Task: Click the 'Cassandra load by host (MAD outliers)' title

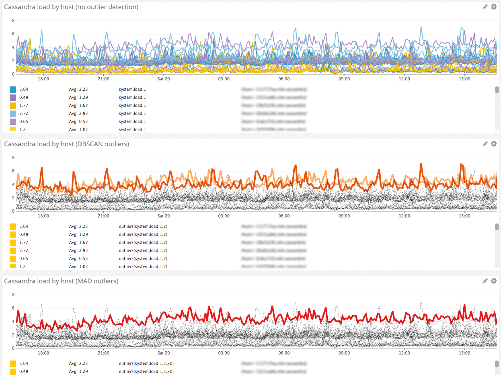Action: 61,281
